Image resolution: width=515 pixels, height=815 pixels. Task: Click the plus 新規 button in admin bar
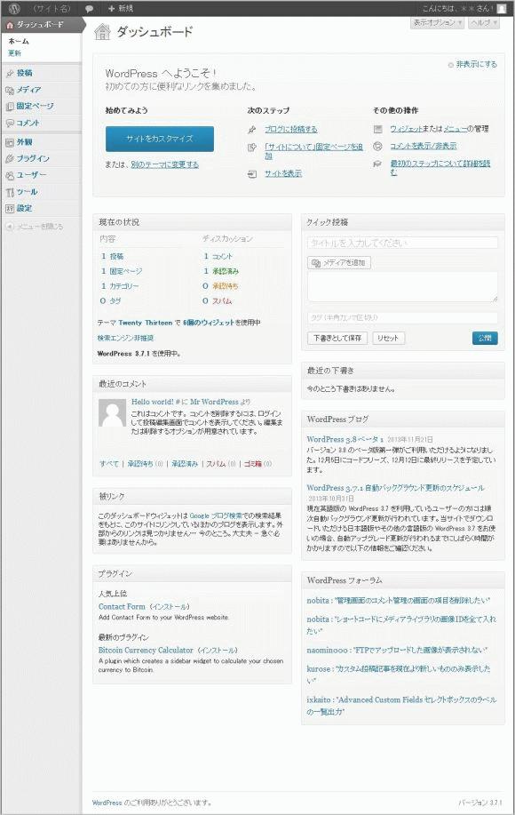coord(121,9)
